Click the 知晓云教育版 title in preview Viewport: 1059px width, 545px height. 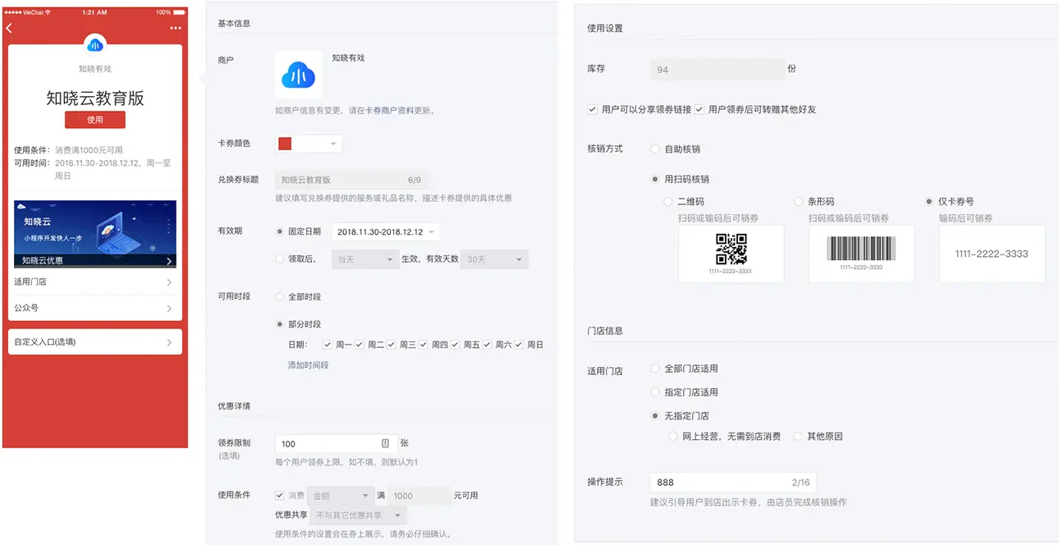coord(95,98)
